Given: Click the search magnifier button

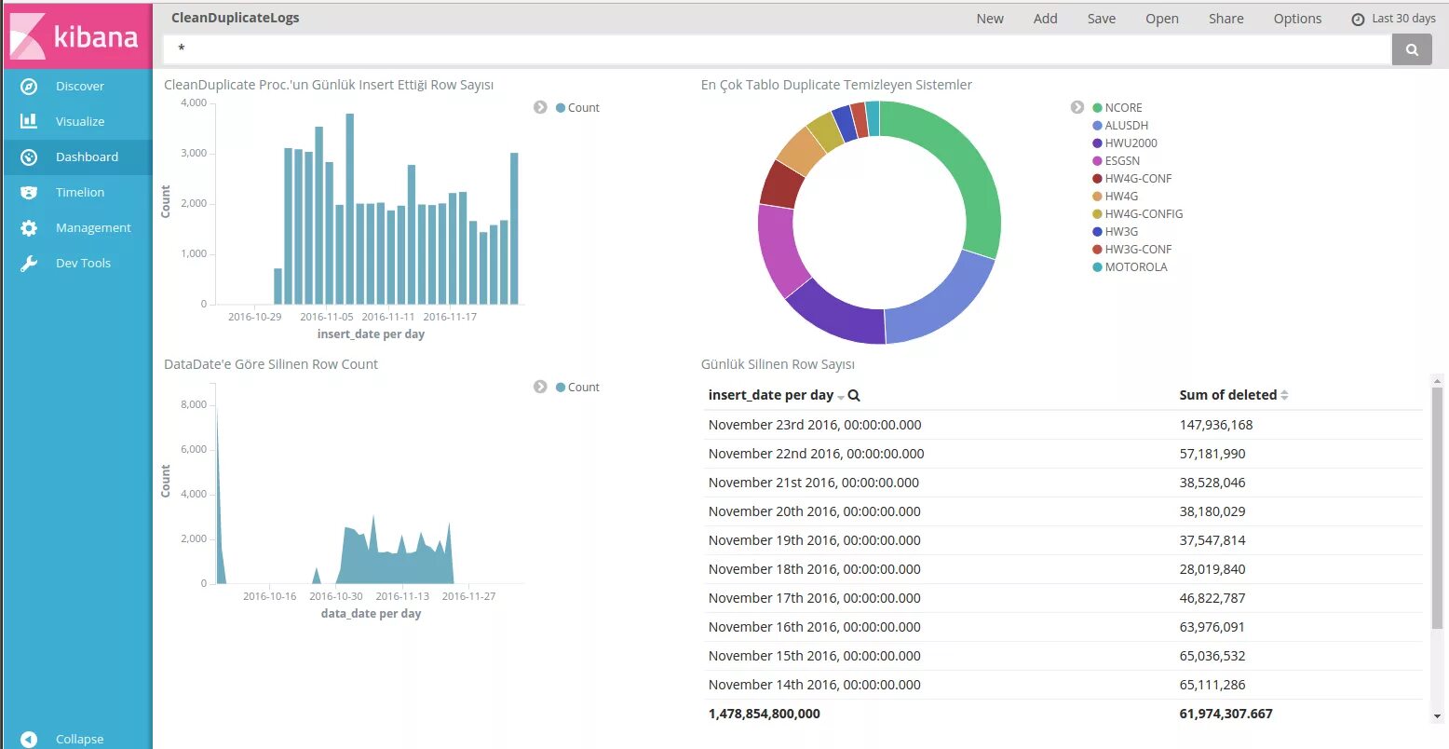Looking at the screenshot, I should (x=1412, y=49).
